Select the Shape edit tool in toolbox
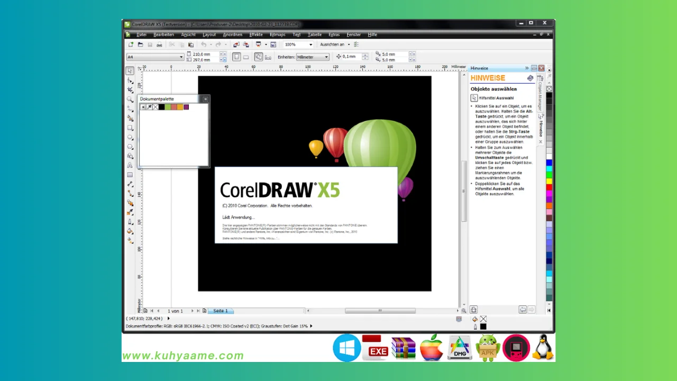This screenshot has height=381, width=677. (130, 80)
